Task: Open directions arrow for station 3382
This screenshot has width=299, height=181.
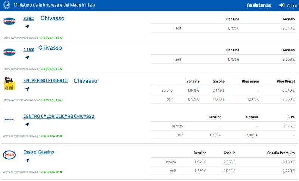Action: (27, 27)
